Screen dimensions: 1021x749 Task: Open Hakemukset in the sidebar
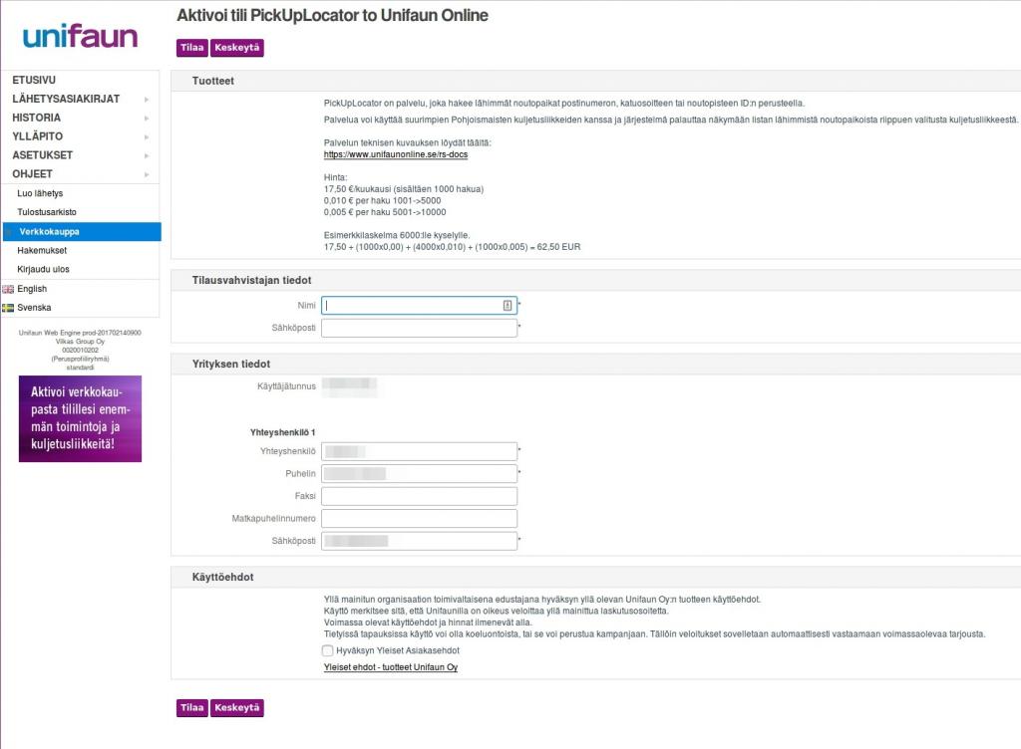tap(42, 250)
